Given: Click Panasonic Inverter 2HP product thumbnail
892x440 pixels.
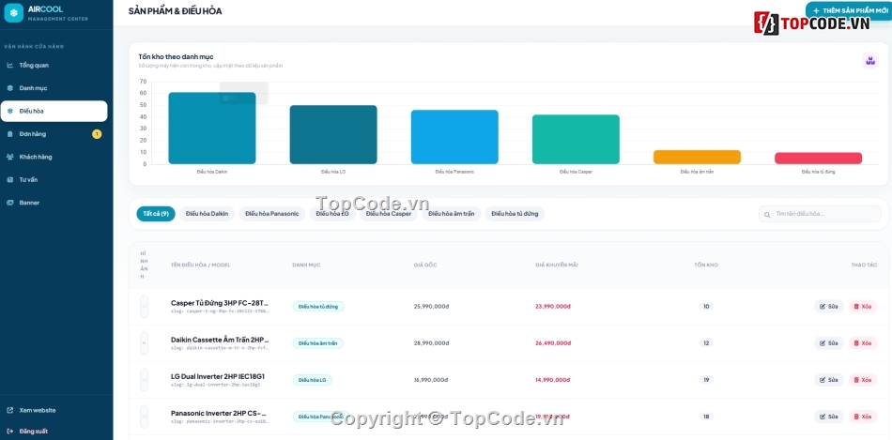Looking at the screenshot, I should [x=144, y=417].
